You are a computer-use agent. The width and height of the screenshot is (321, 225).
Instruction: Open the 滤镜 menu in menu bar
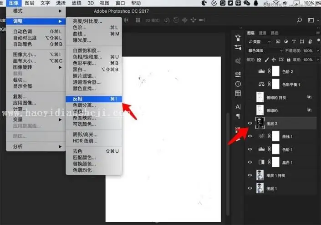coord(76,3)
